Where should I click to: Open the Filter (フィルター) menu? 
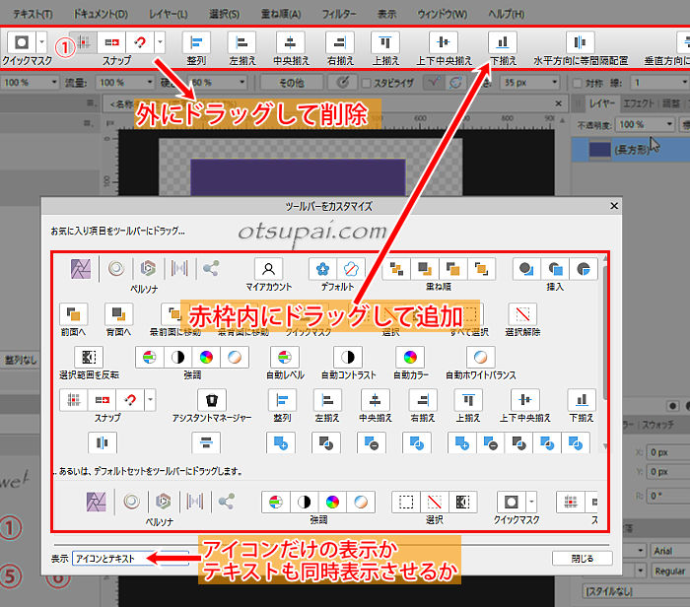pyautogui.click(x=340, y=15)
